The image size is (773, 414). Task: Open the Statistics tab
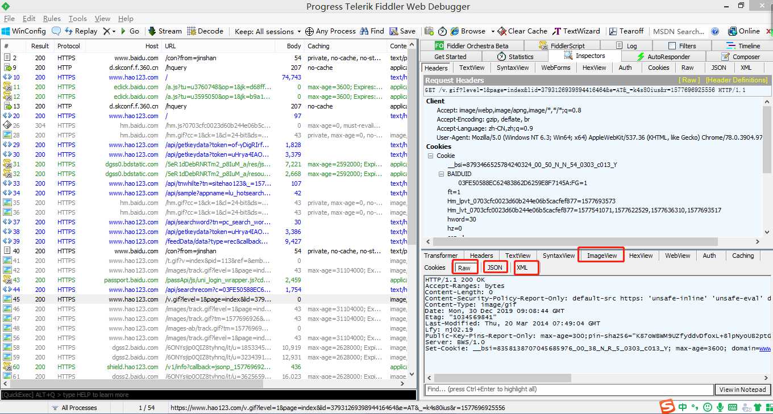tap(516, 57)
